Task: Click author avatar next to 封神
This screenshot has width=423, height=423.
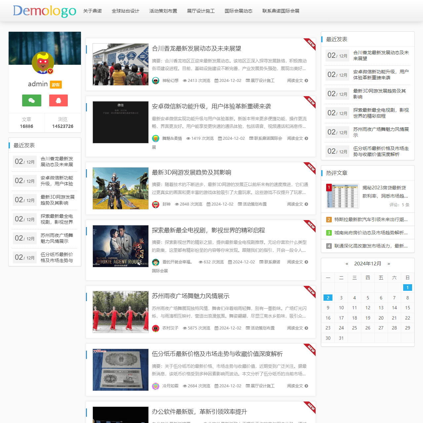Action: click(156, 204)
